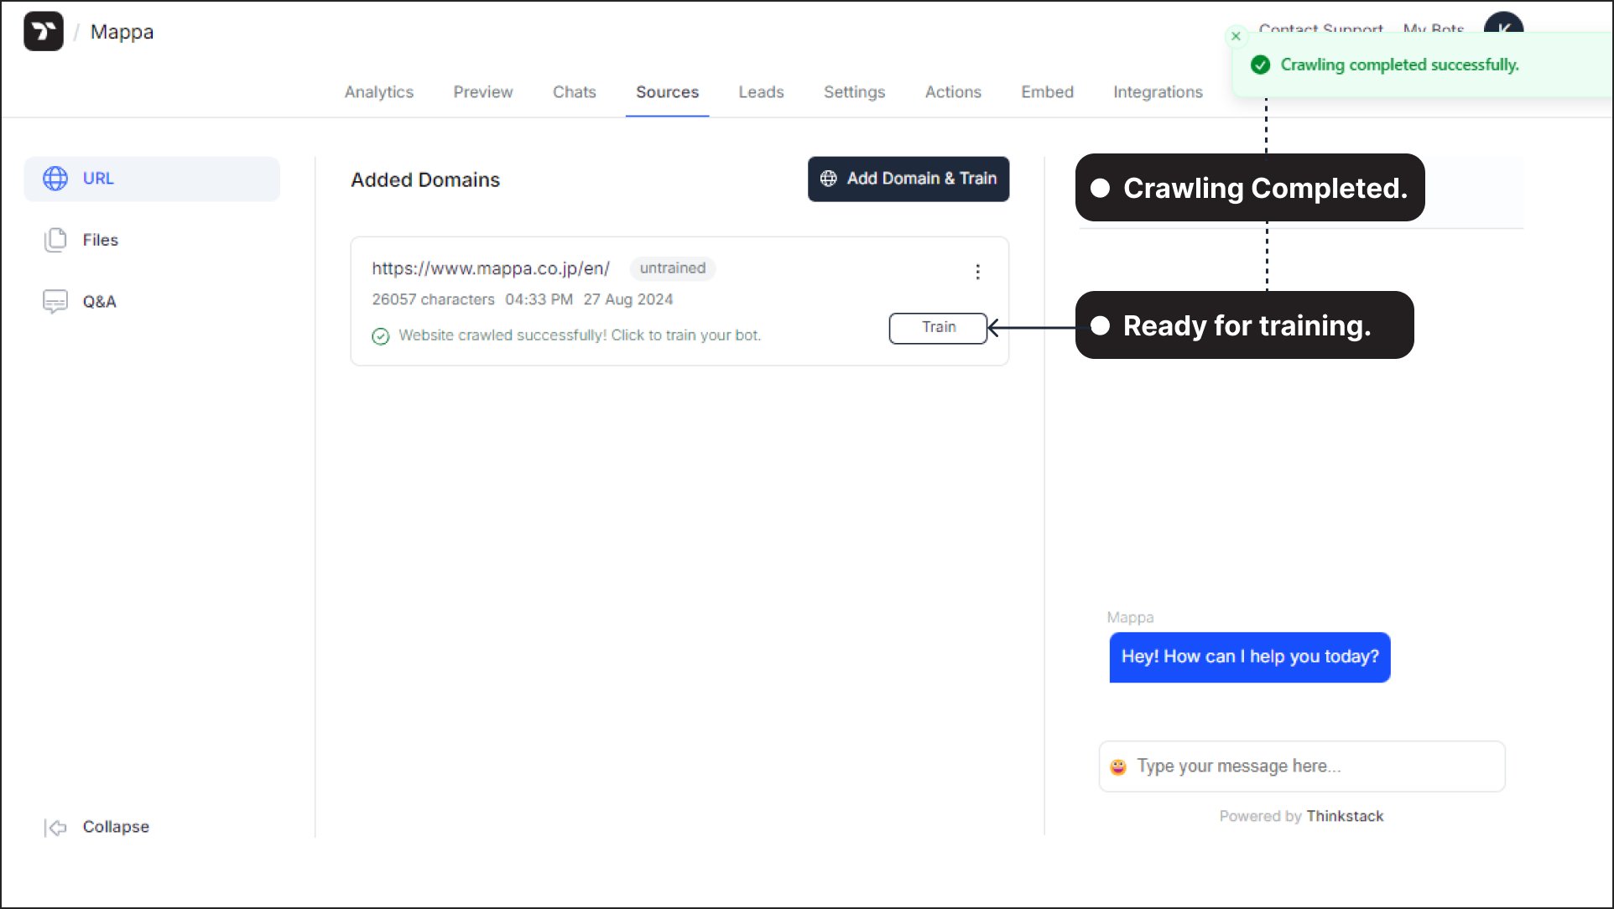Select the Settings navigation item
Screen dimensions: 1614x909
pos(854,92)
